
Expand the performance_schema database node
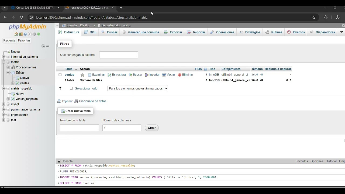[4, 110]
